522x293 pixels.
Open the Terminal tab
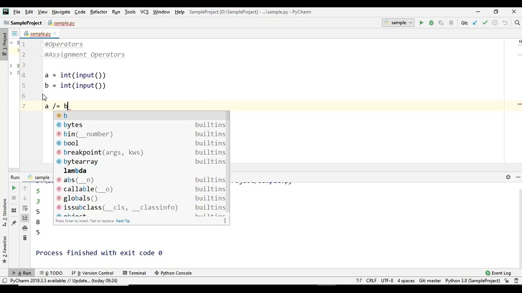[134, 273]
